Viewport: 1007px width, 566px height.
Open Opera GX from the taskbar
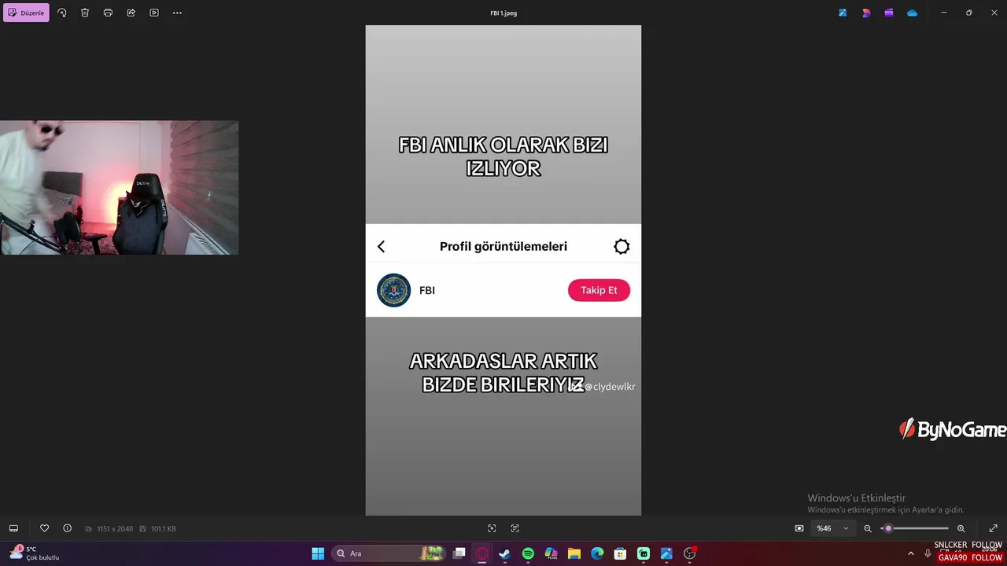(x=482, y=553)
